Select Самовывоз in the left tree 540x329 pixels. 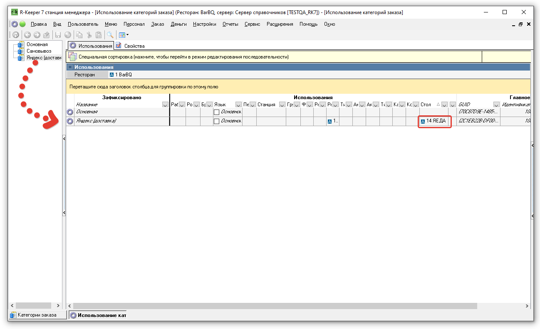click(39, 51)
